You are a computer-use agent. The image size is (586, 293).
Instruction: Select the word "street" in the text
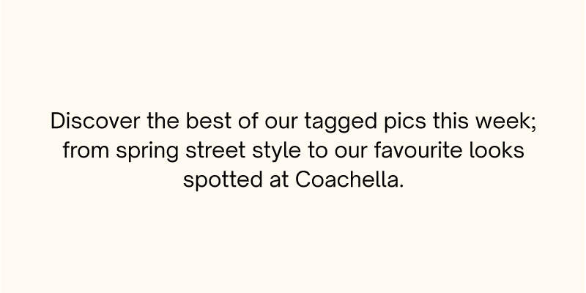tap(215, 151)
